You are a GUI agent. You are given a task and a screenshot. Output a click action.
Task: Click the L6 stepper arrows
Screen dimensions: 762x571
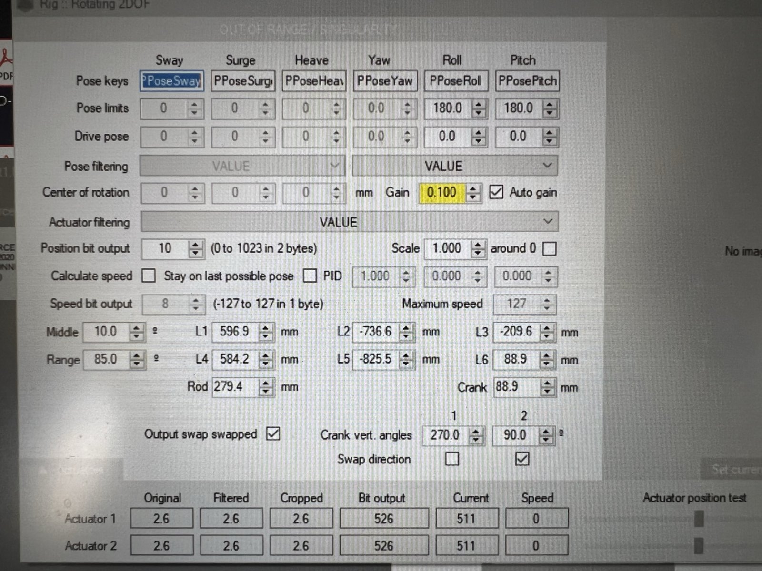[x=547, y=359]
